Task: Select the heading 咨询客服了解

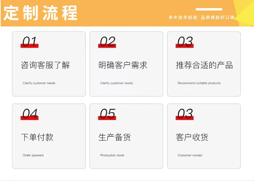Action: coord(45,65)
